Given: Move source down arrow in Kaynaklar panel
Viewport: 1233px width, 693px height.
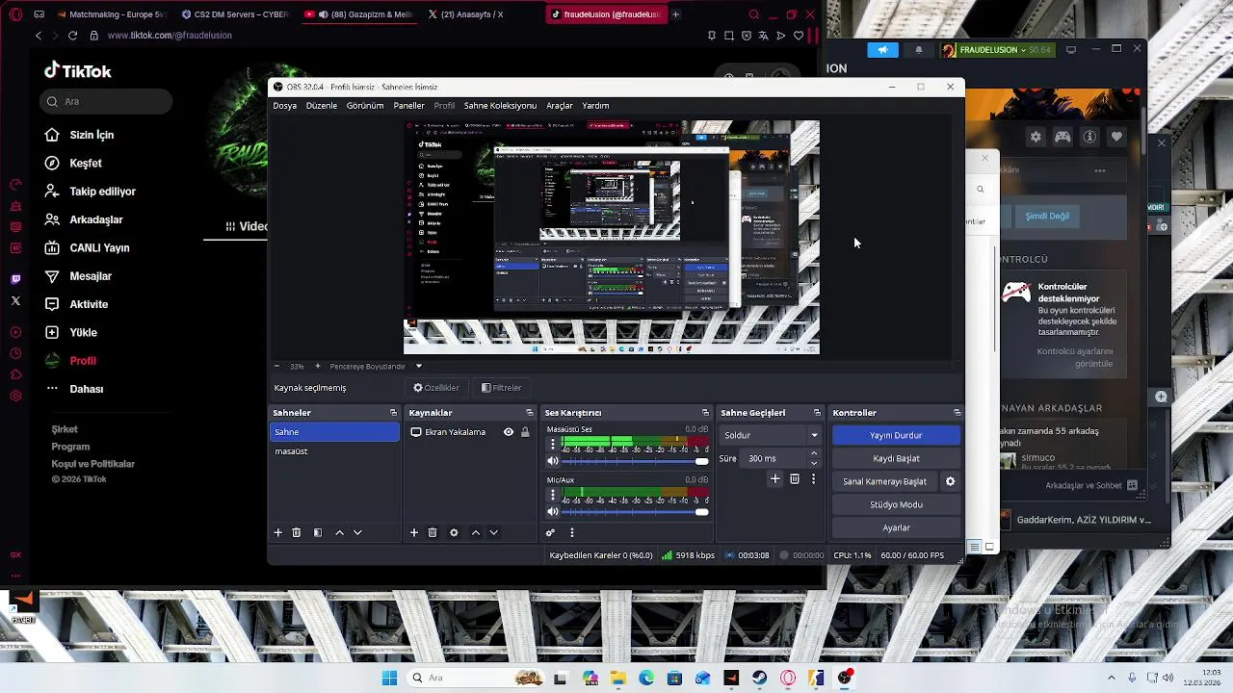Looking at the screenshot, I should pos(493,532).
